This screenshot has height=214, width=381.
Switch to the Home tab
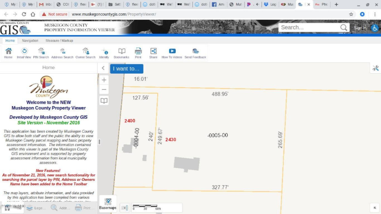(10, 40)
